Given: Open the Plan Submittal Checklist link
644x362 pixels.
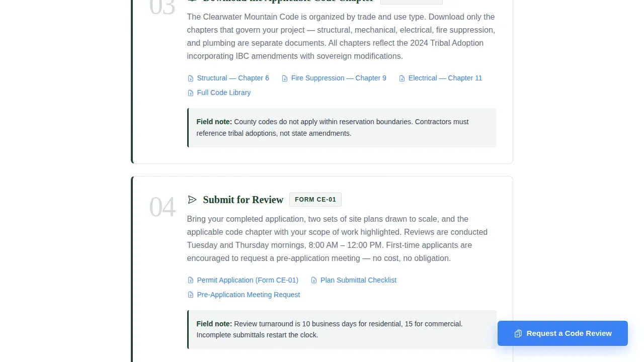Looking at the screenshot, I should click(x=358, y=280).
